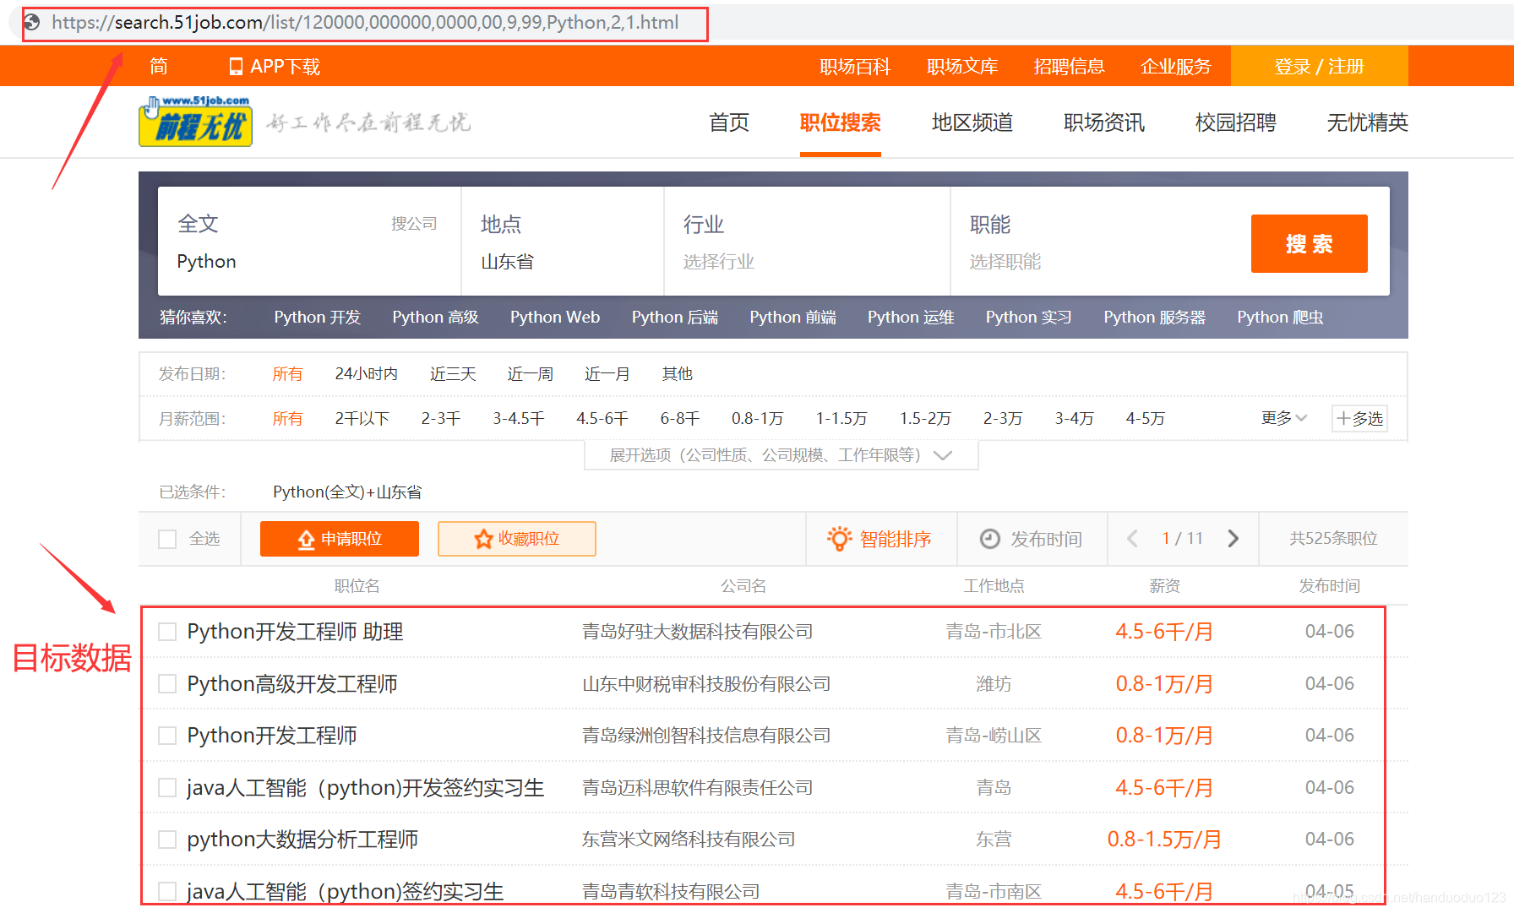Open 地区频道 tab
This screenshot has height=913, width=1514.
972,122
